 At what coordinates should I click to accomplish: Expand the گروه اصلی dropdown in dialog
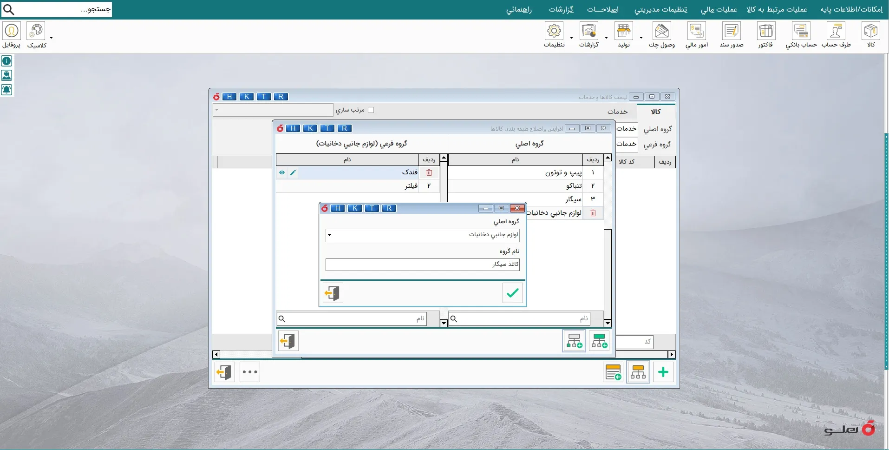(329, 235)
